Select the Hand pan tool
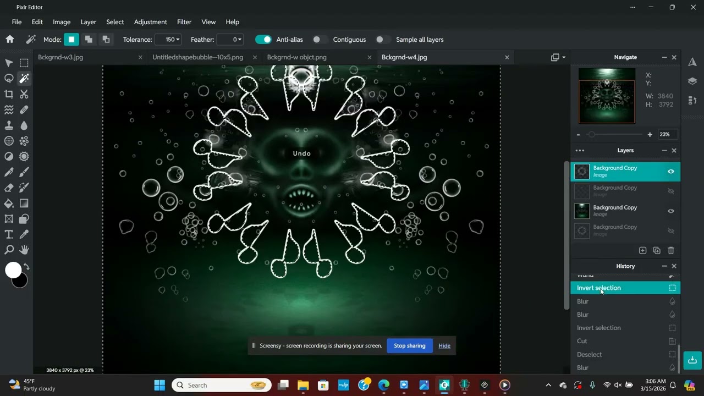This screenshot has height=396, width=704. pyautogui.click(x=24, y=250)
